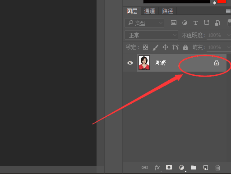Screen dimensions: 231x174
Task: Click the black color bar
Action: coord(176,1)
